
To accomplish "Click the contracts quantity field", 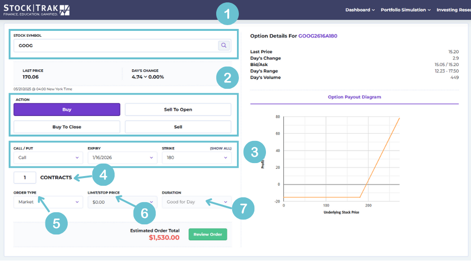I will [x=25, y=178].
